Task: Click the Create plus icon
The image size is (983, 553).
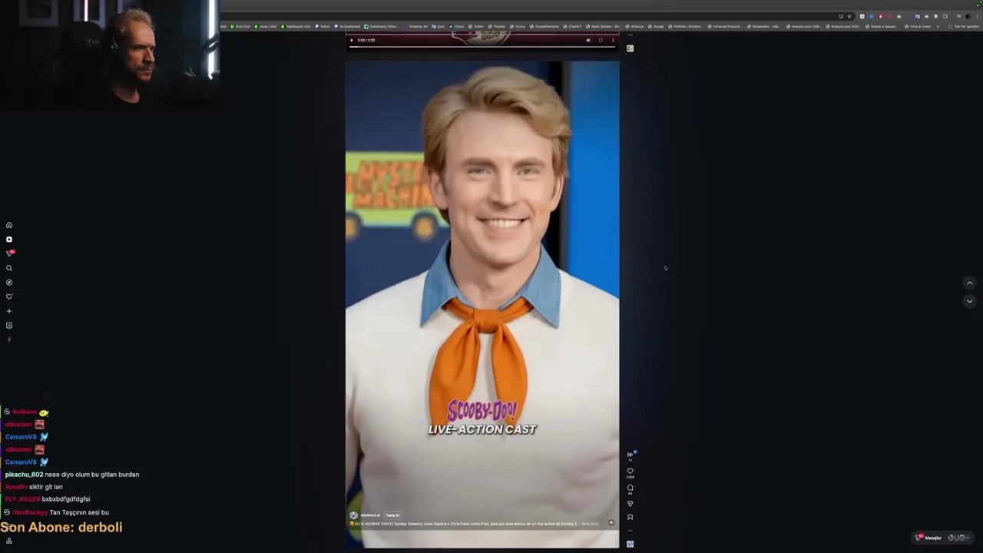Action: [9, 311]
